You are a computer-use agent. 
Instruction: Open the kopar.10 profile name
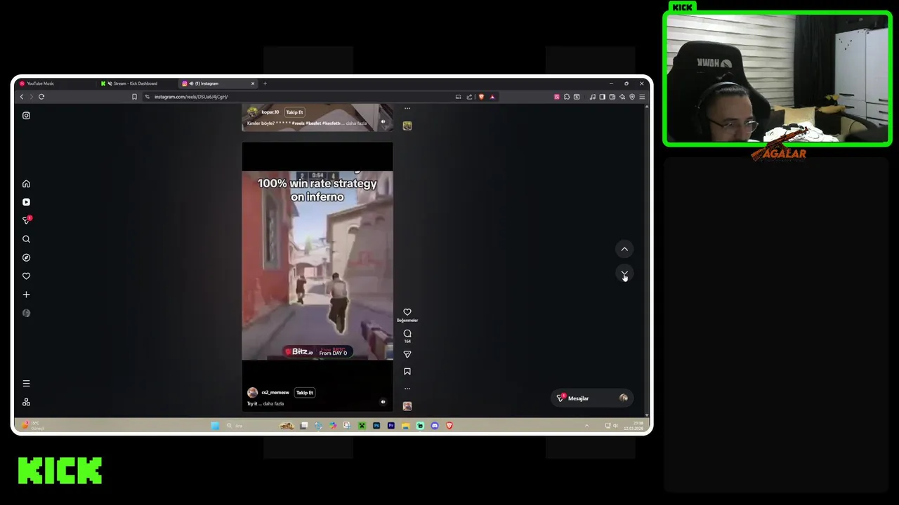click(x=270, y=112)
